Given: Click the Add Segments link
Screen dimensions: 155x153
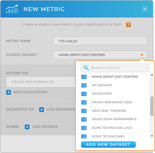Looking at the screenshot, I should pyautogui.click(x=61, y=109).
